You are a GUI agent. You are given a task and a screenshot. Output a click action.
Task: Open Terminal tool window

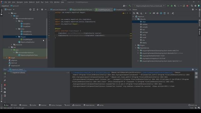click(x=43, y=105)
